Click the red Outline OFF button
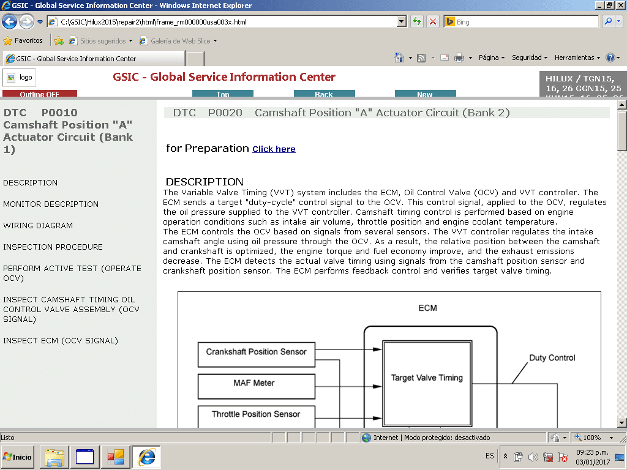This screenshot has width=627, height=470. pyautogui.click(x=40, y=94)
